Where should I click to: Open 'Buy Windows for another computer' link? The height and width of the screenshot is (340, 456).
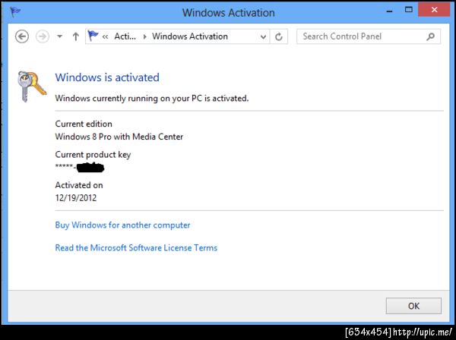tap(122, 225)
